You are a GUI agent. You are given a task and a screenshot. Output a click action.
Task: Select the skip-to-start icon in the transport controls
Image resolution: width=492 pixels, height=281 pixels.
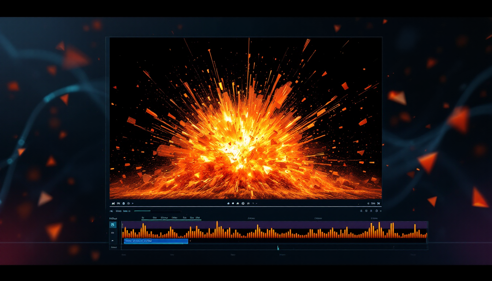tap(113, 203)
